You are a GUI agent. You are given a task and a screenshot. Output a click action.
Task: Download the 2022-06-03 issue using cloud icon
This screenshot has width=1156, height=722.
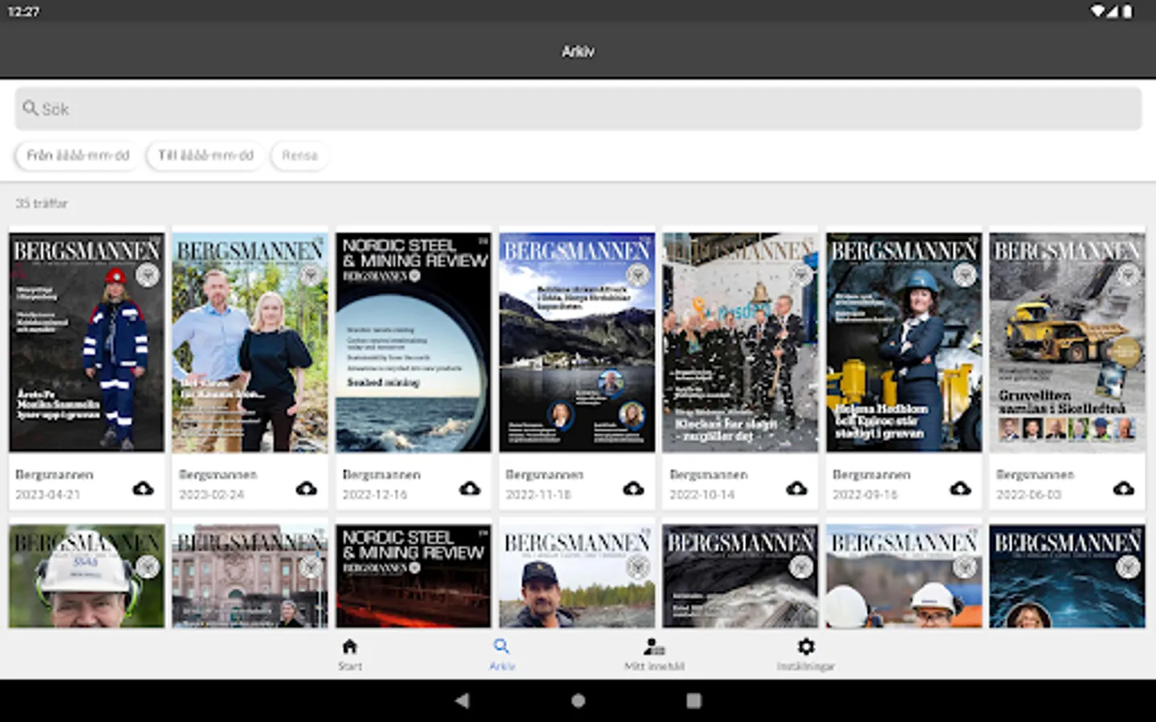(x=1124, y=489)
